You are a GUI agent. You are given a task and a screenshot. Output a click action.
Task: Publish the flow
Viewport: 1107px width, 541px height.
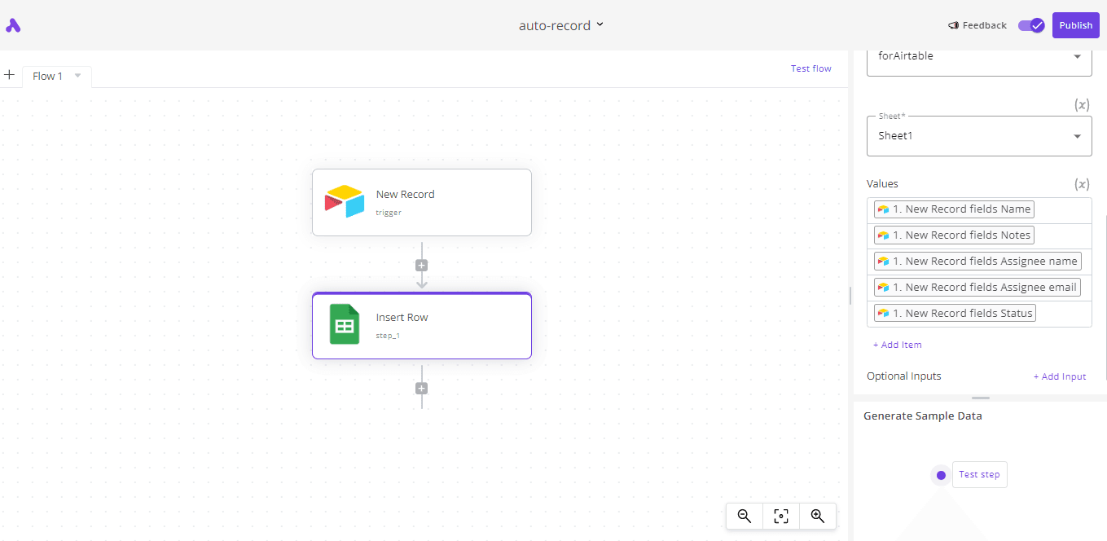pyautogui.click(x=1075, y=25)
